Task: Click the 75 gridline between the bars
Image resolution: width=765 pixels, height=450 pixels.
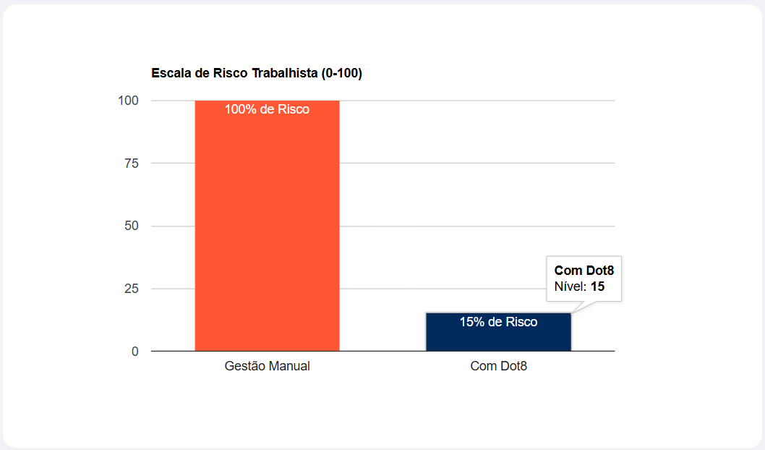Action: click(x=382, y=164)
